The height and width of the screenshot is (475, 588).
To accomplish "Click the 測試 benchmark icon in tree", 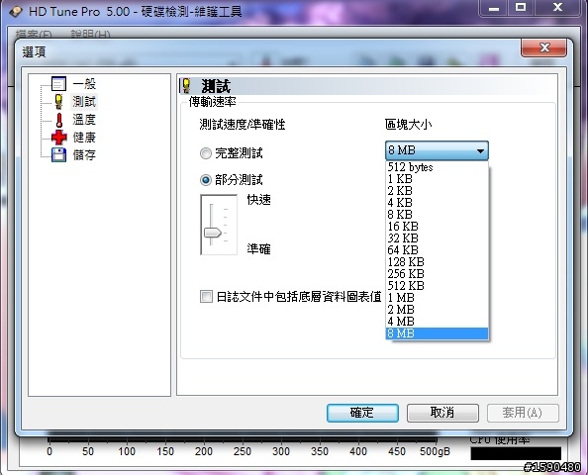I will click(58, 102).
